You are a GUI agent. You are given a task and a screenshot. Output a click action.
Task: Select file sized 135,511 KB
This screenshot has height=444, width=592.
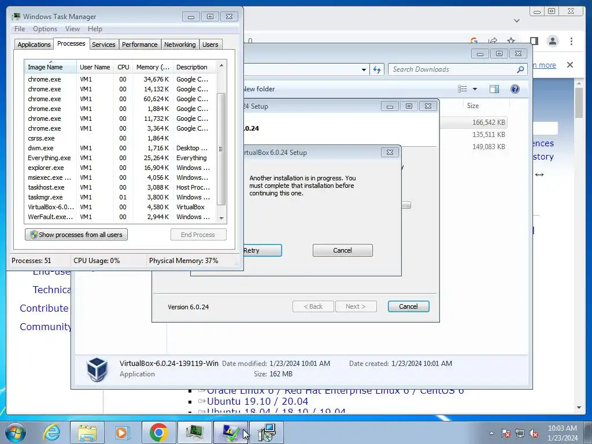click(489, 134)
